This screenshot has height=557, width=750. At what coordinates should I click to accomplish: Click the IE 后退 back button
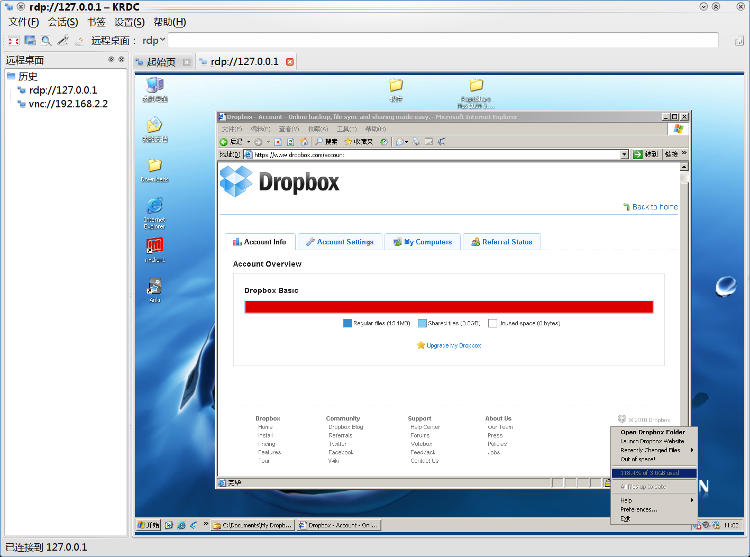pyautogui.click(x=232, y=142)
